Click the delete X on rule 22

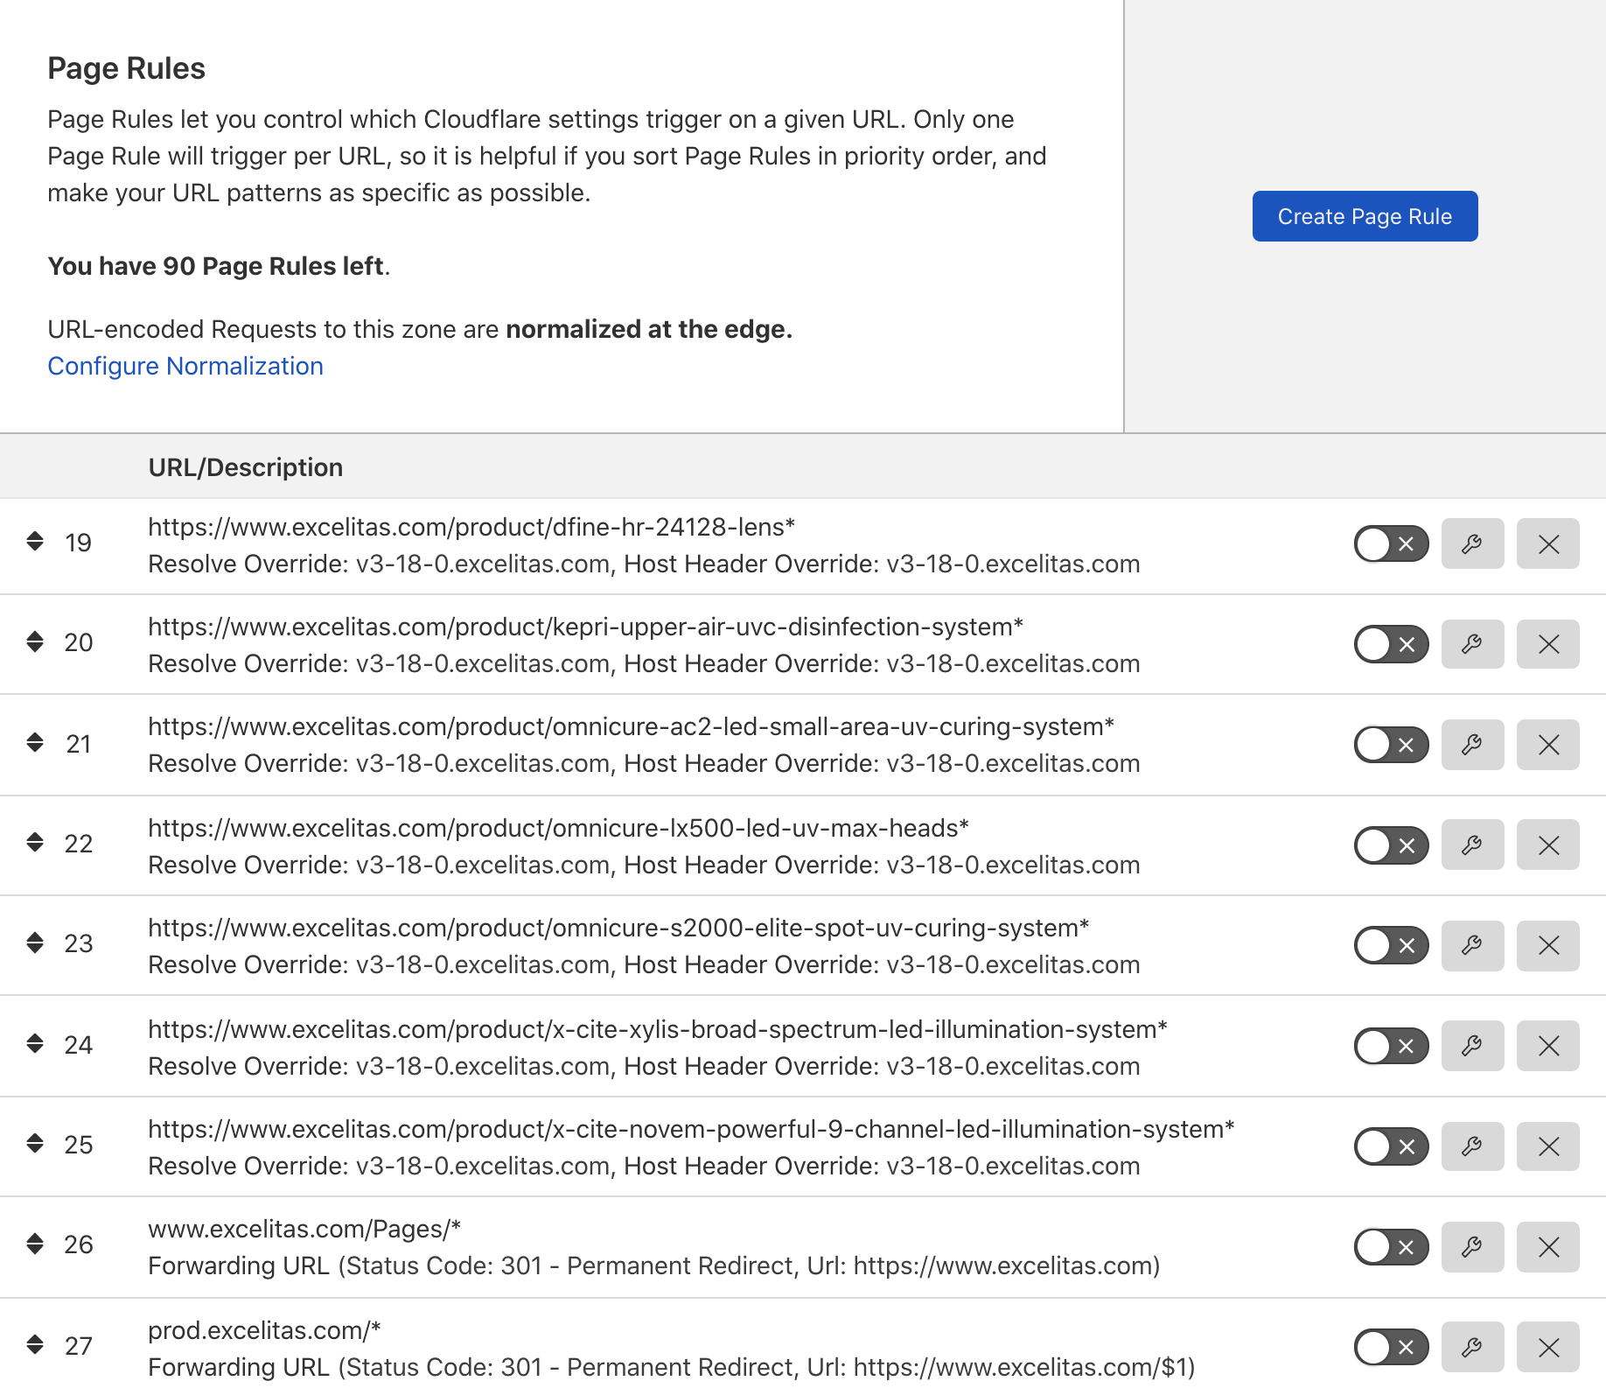click(x=1547, y=845)
